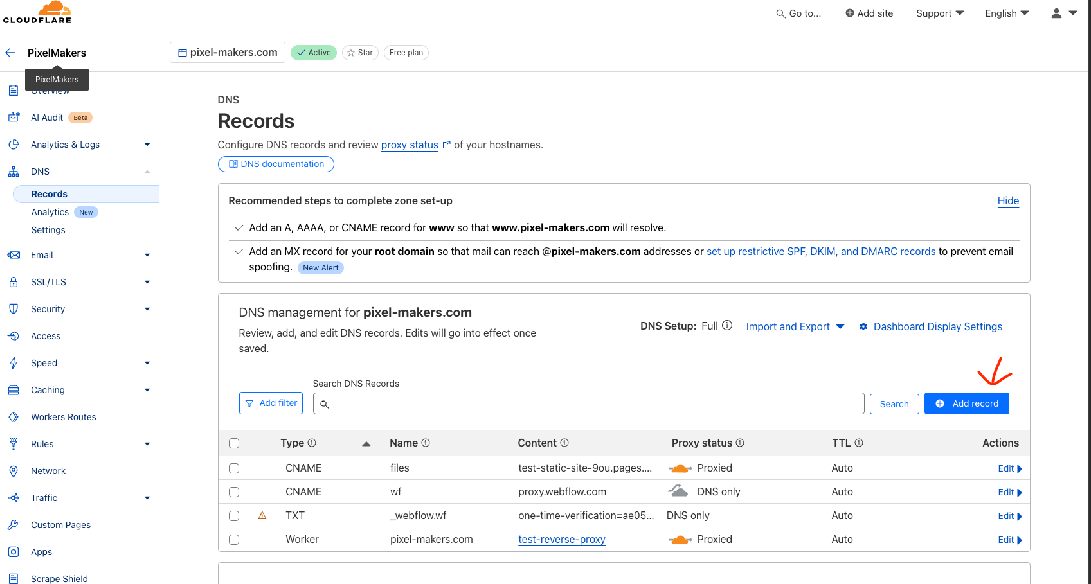Open the English language dropdown
Screen dimensions: 1091x584
click(x=1007, y=13)
